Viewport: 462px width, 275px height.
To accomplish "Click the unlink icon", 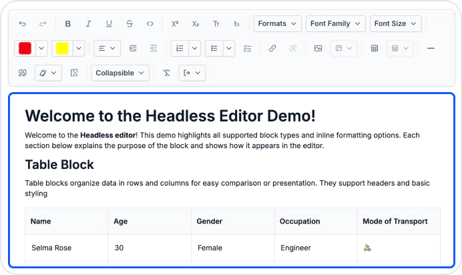I will 293,48.
